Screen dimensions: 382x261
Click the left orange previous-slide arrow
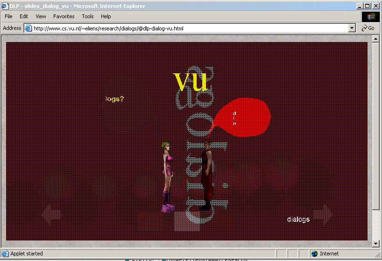(x=51, y=214)
